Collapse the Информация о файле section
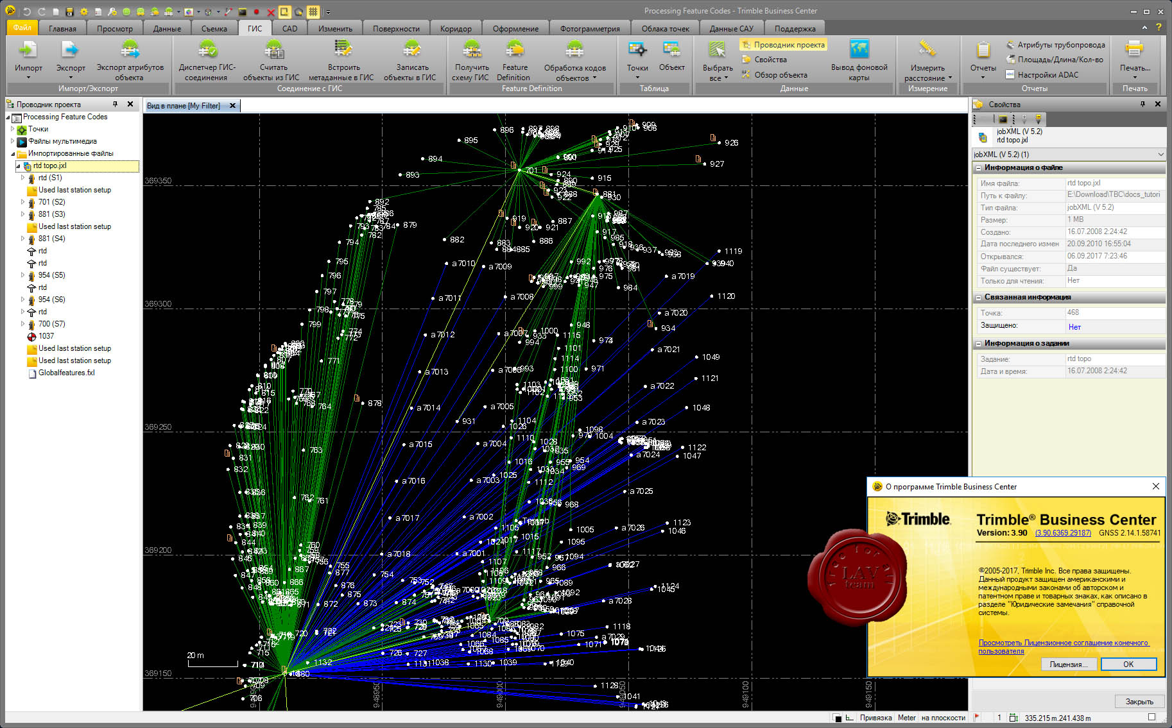Screen dimensions: 1172x728 [x=978, y=168]
